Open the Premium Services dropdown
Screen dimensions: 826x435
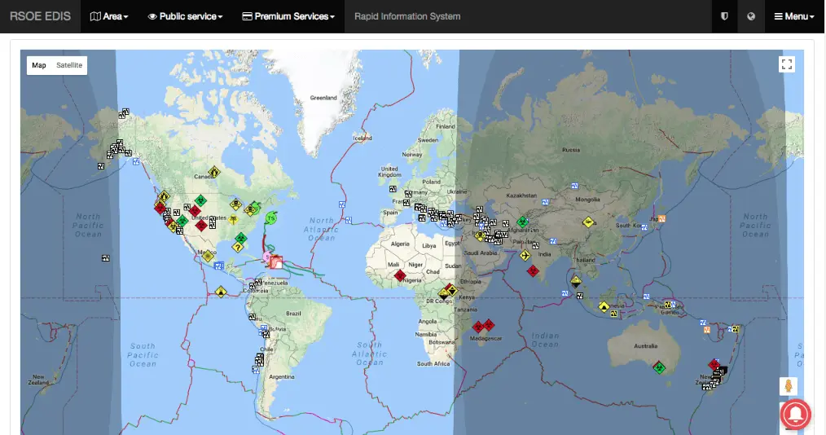point(288,16)
